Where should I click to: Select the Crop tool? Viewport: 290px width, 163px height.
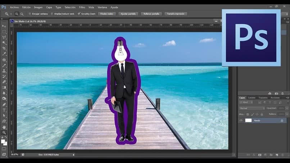tap(4, 48)
